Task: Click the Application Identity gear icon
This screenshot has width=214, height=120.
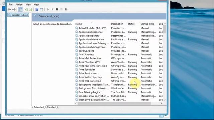Action: (77, 36)
